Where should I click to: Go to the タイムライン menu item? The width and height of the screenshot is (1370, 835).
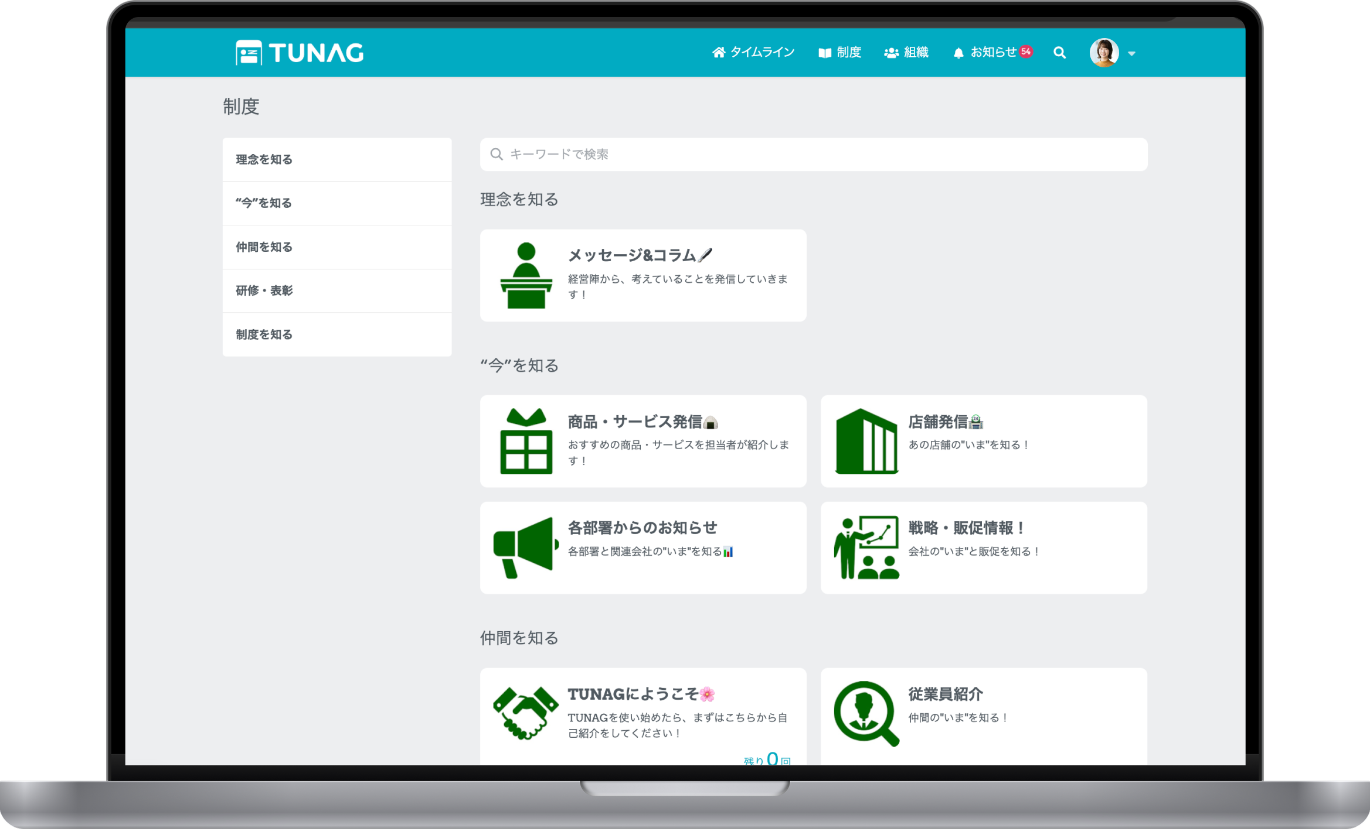(753, 53)
